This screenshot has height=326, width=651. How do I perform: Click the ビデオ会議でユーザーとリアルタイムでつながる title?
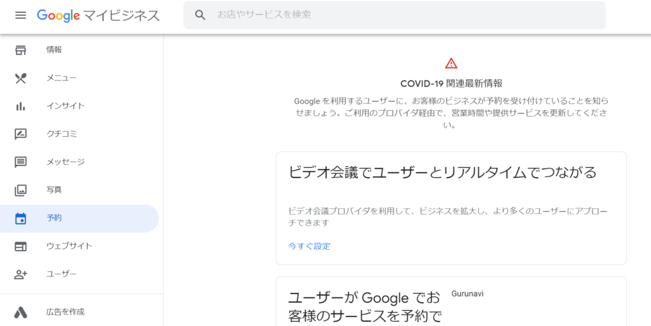442,172
